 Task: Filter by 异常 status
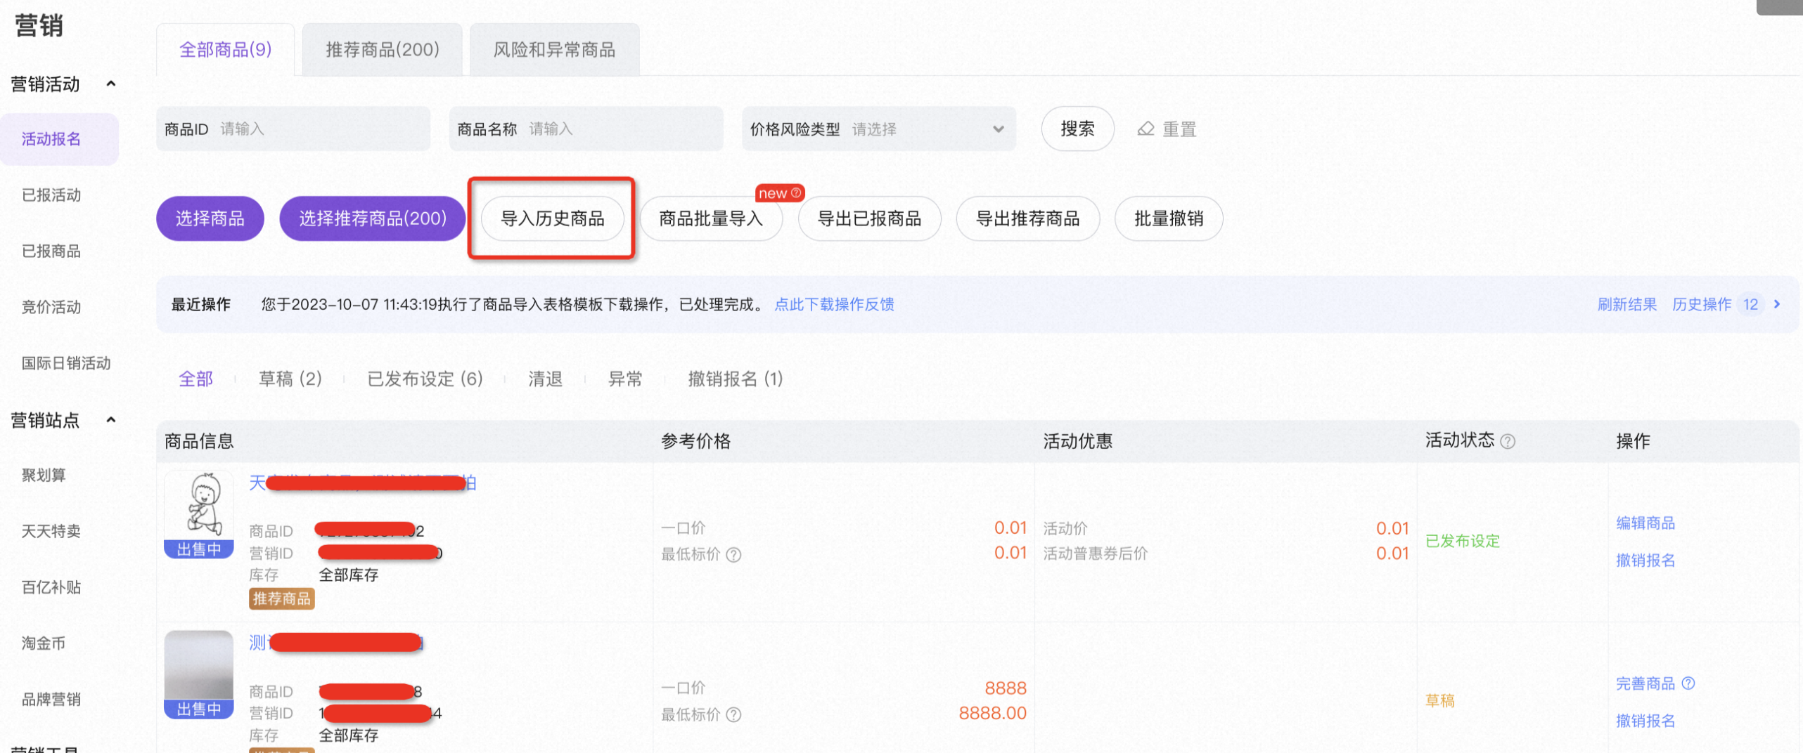point(625,379)
